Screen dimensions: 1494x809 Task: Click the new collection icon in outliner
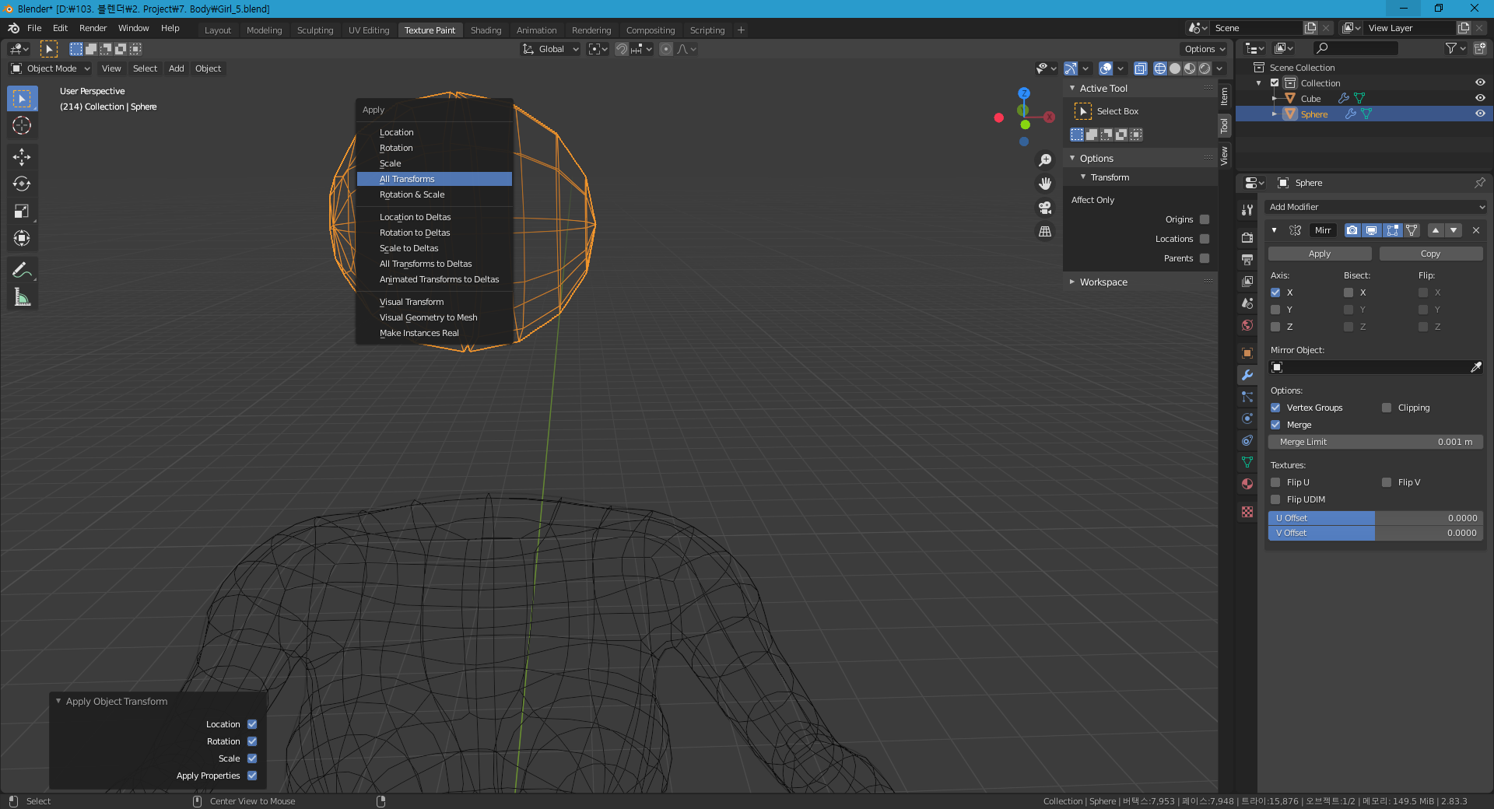click(1480, 48)
